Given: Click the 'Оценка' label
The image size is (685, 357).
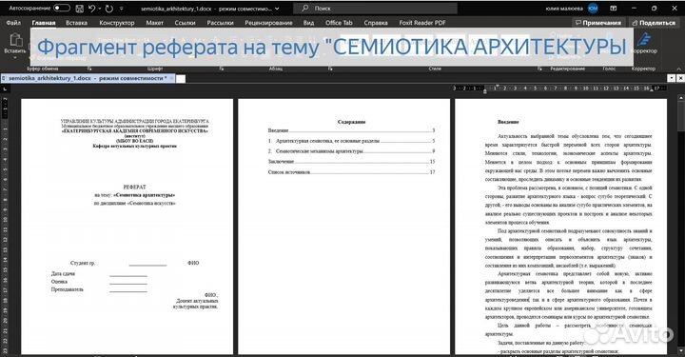Looking at the screenshot, I should (59, 282).
